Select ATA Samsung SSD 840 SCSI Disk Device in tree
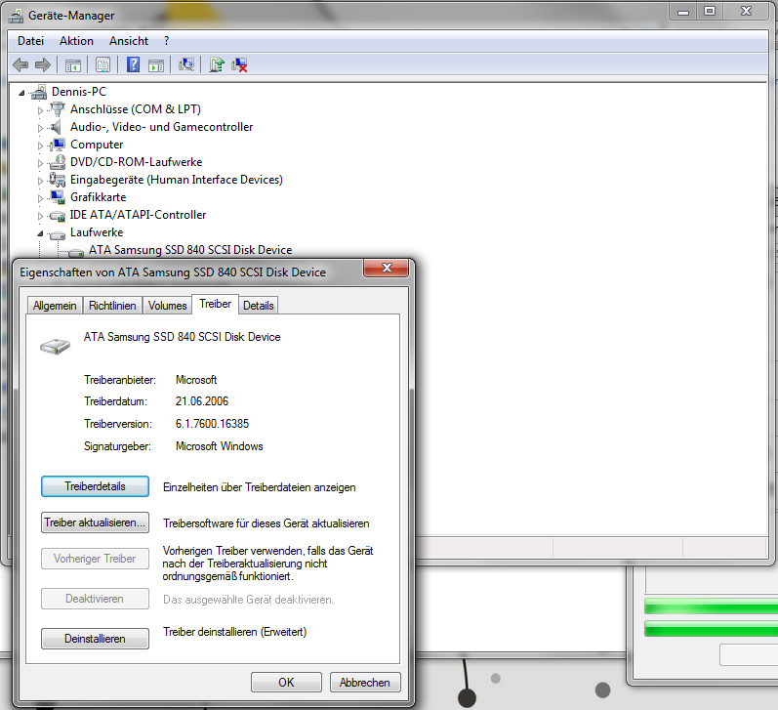Viewport: 778px width, 710px height. click(x=190, y=250)
